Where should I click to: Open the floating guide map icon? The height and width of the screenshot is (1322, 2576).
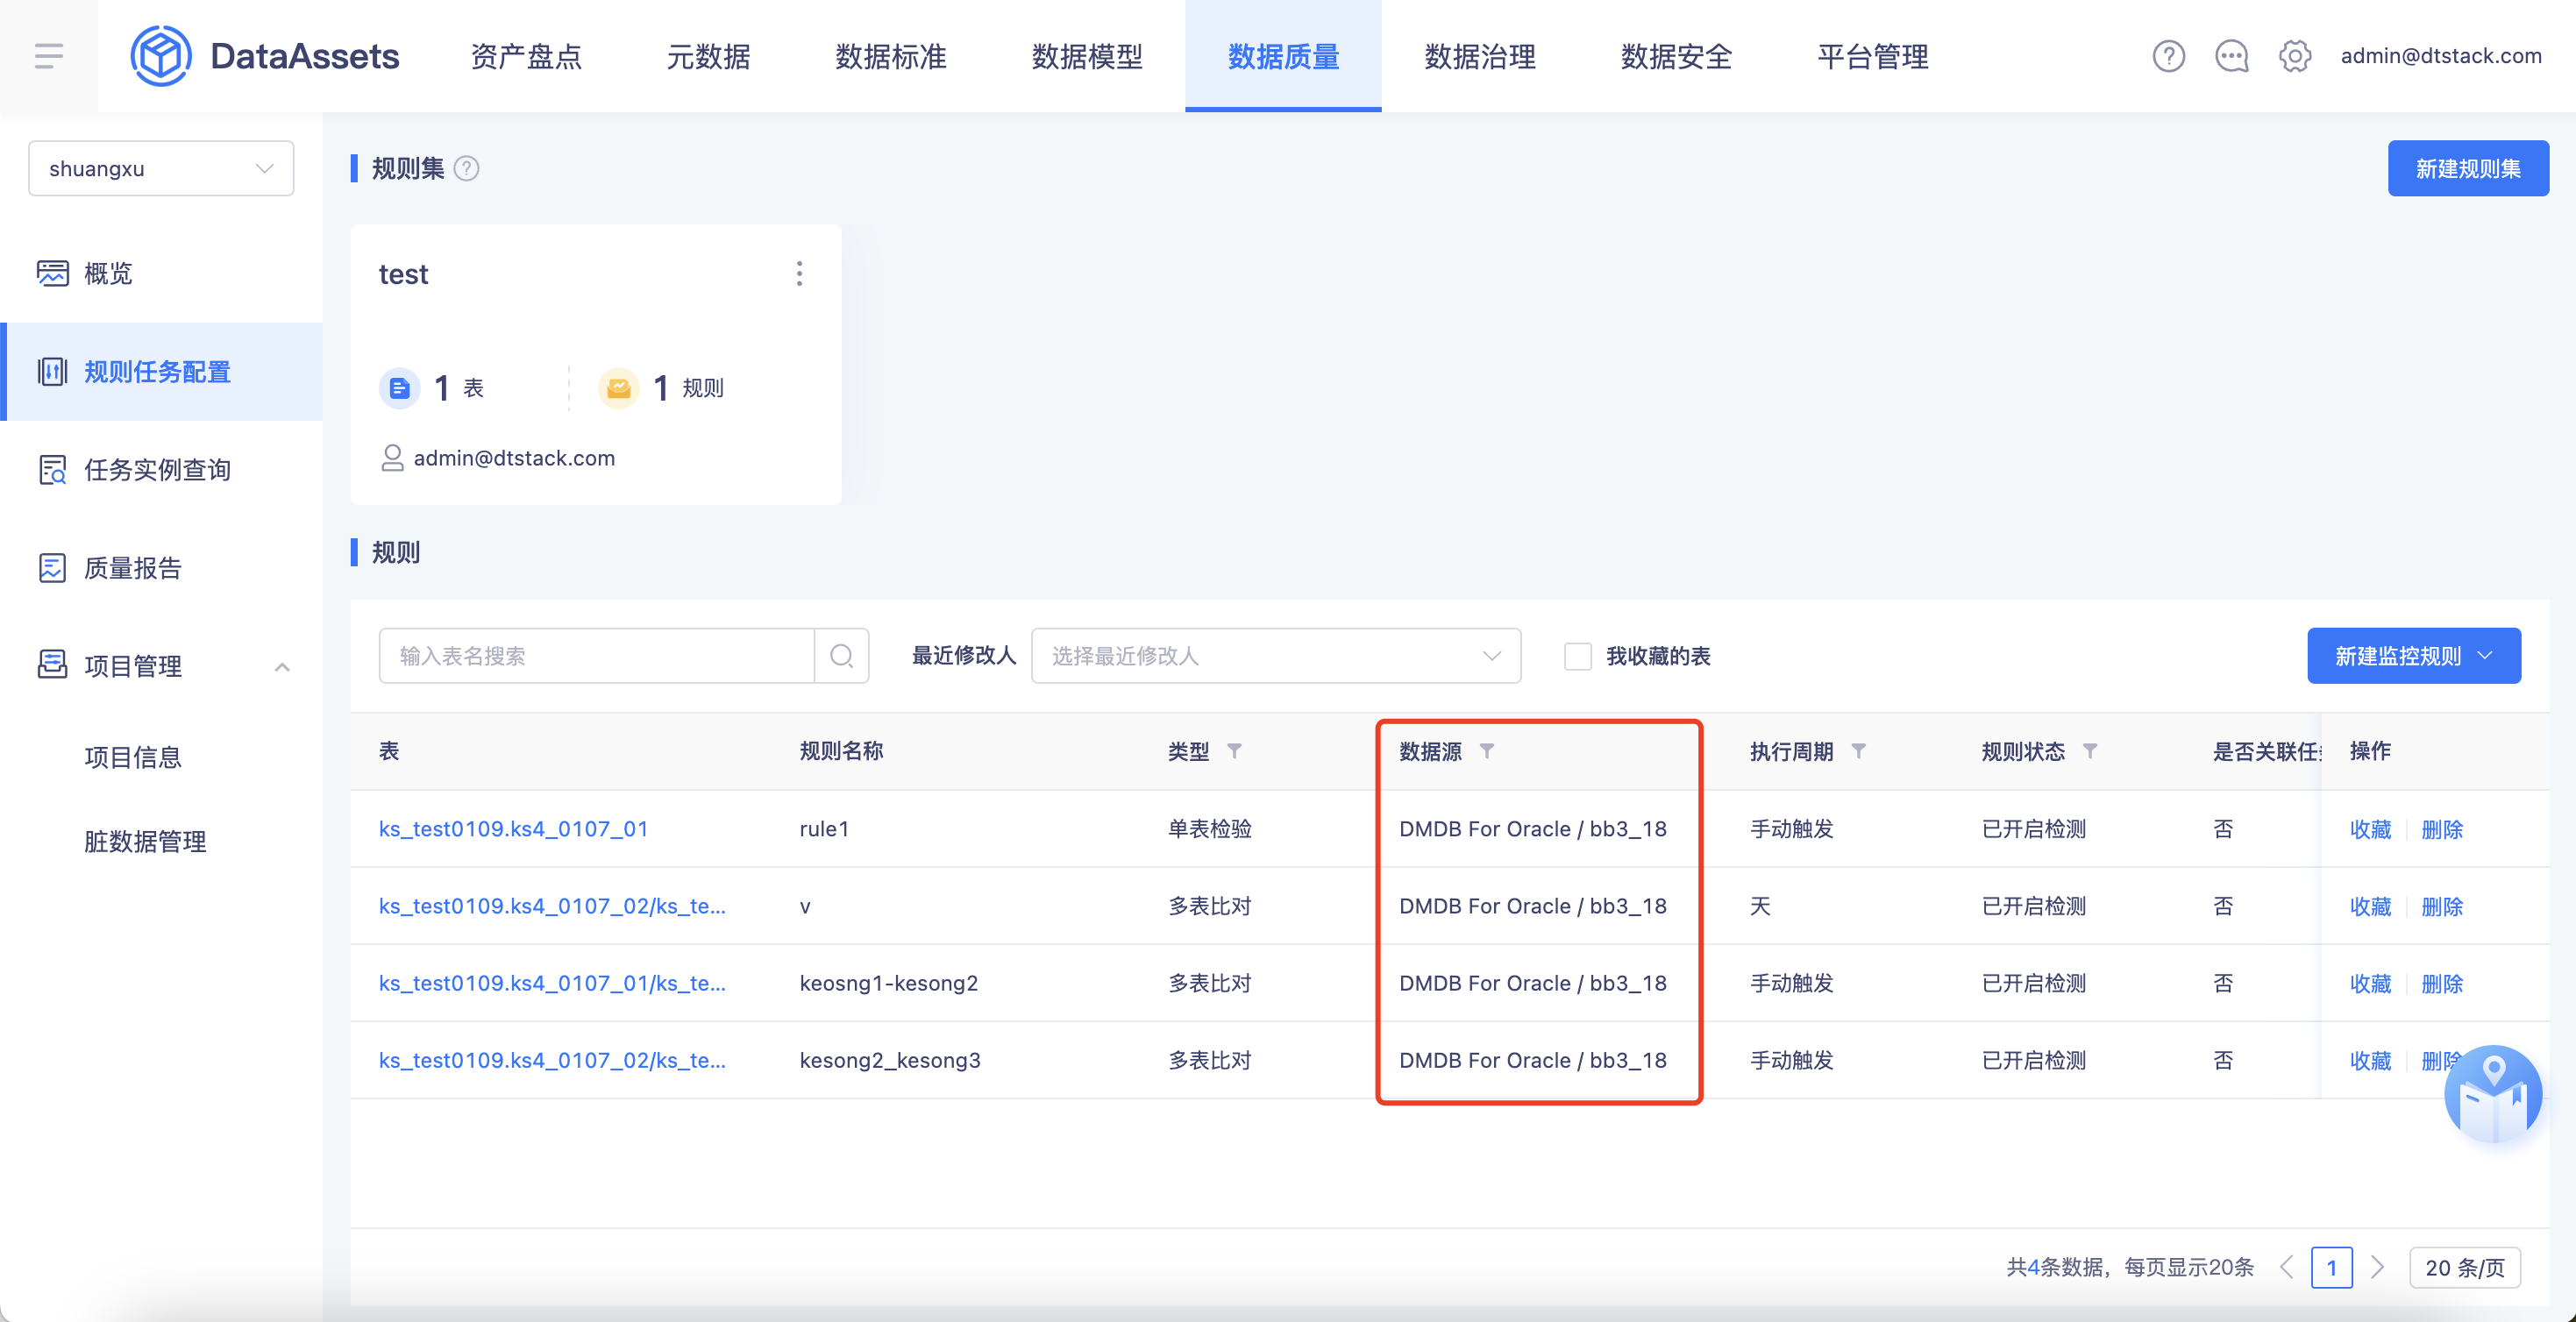2492,1094
